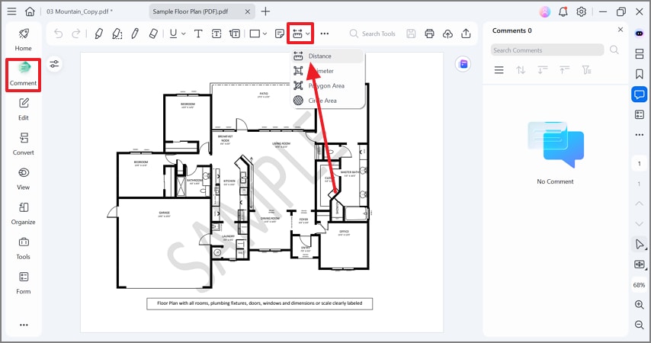The image size is (651, 343).
Task: Open comments list menu icon
Action: [x=499, y=70]
